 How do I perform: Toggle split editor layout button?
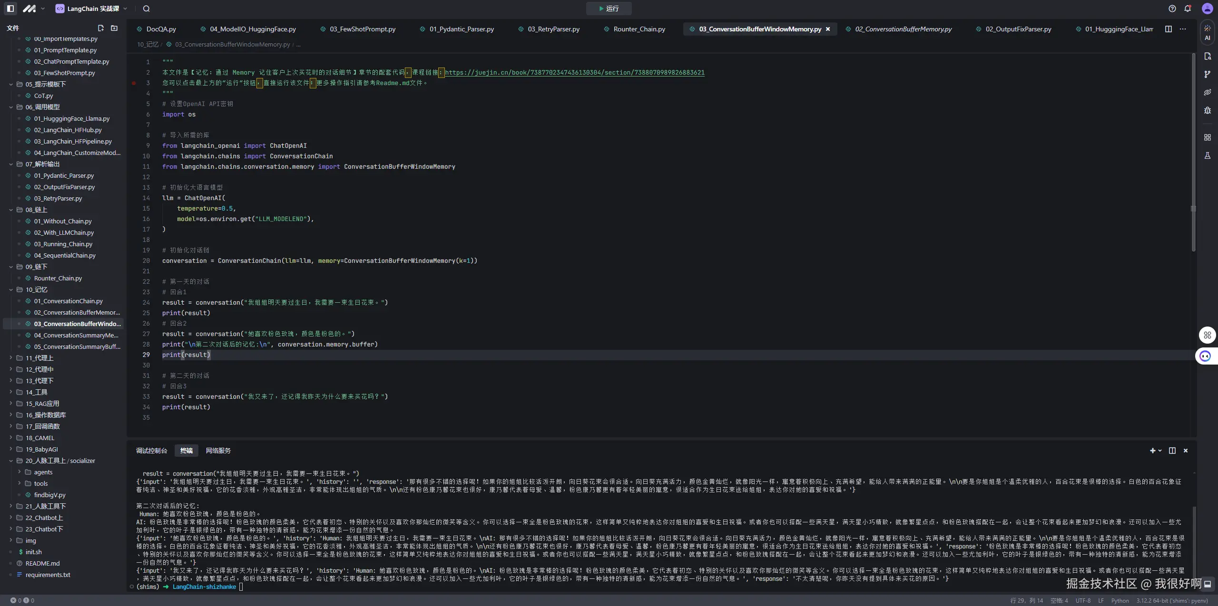click(x=1168, y=29)
